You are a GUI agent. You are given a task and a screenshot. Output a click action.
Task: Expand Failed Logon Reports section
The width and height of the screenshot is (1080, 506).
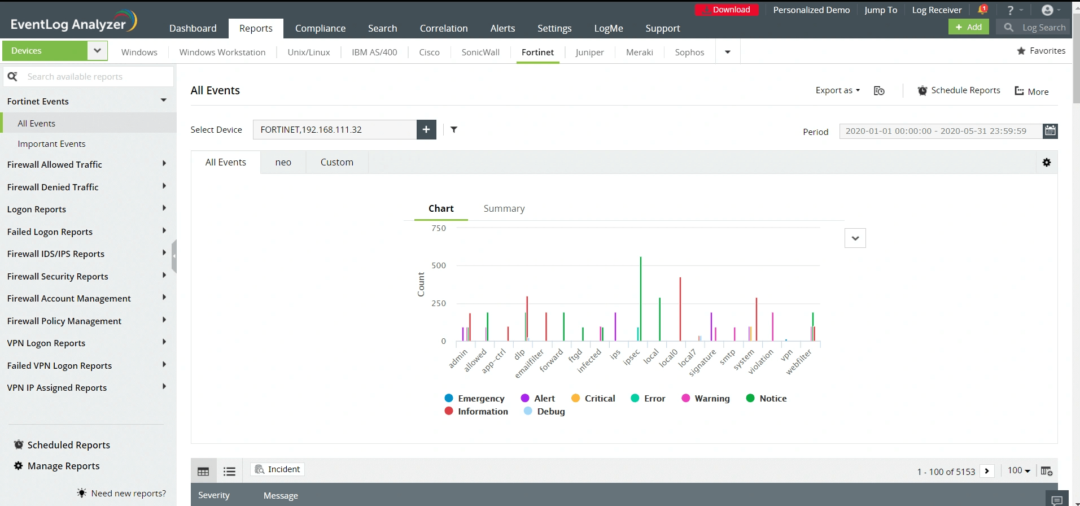point(164,231)
